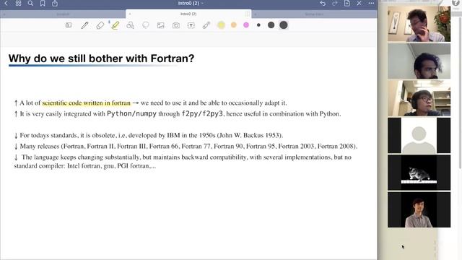Viewport: 462px width, 260px height.
Task: Choose the Image insert tool
Action: [160, 25]
